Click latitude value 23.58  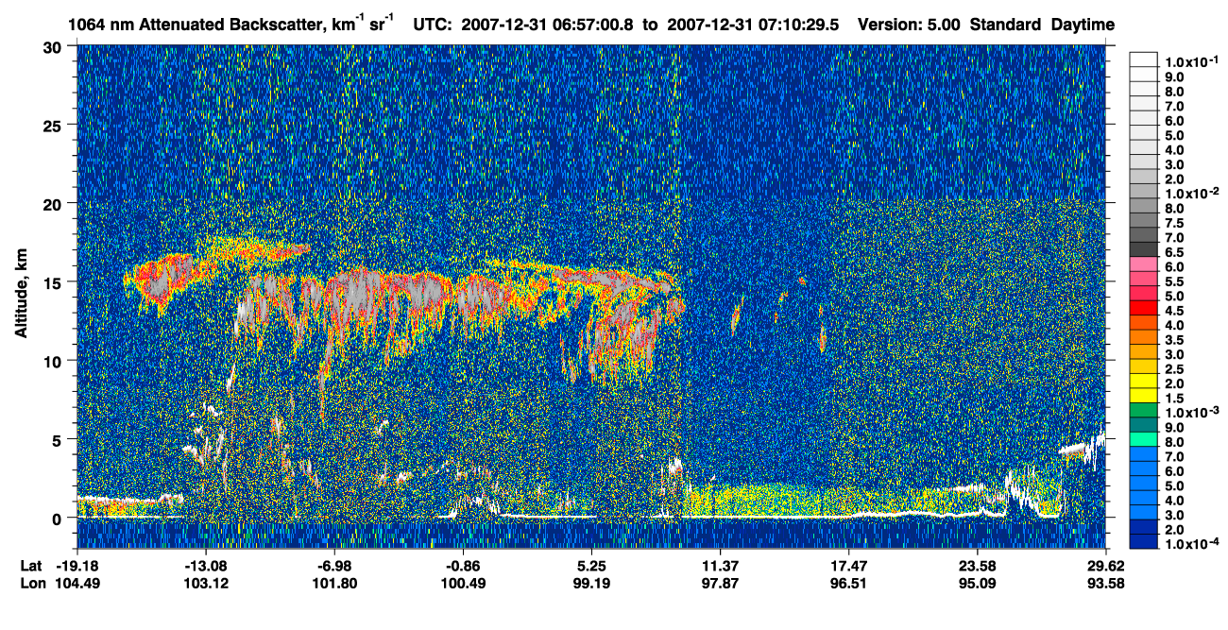pos(977,566)
